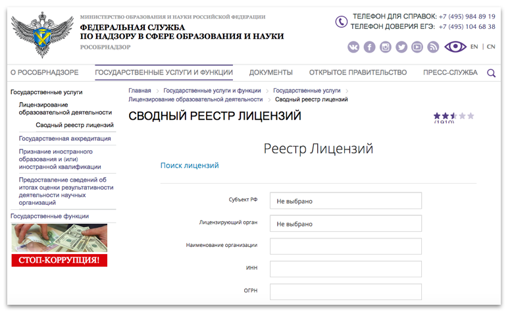Open Государственная аккредитация sidebar link
The height and width of the screenshot is (314, 510).
[x=64, y=139]
